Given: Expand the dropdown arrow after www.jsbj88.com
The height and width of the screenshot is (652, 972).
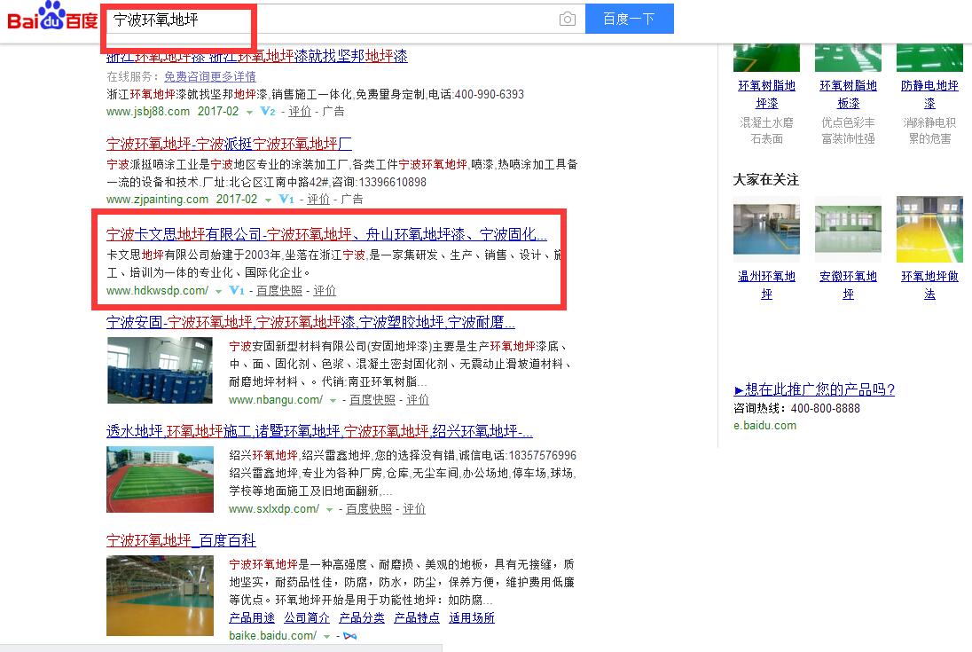Looking at the screenshot, I should [x=249, y=113].
